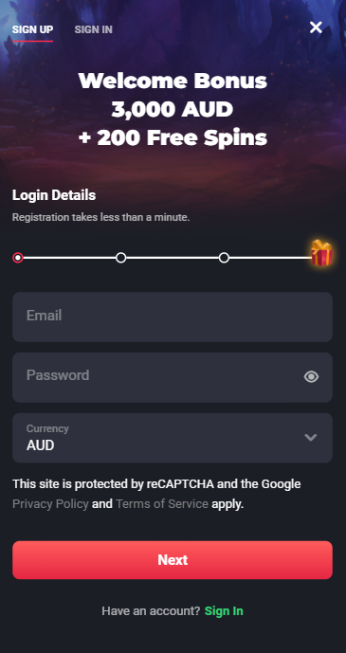
Task: Focus the Email input field
Action: [x=173, y=317]
